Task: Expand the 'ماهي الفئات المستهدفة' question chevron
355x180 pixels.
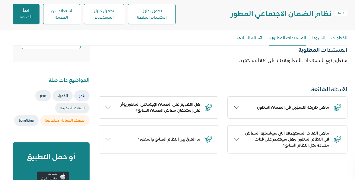Action: point(237,139)
